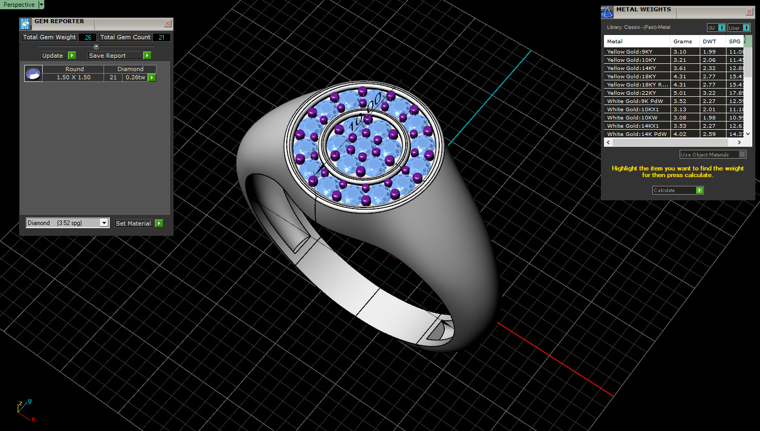This screenshot has height=431, width=760.
Task: Click the 5.01 grams value for 22KY
Action: point(685,93)
